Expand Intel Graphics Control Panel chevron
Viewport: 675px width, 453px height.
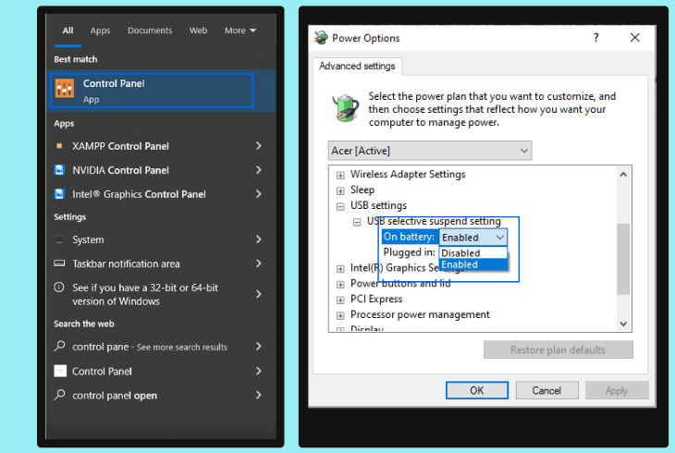pos(258,194)
